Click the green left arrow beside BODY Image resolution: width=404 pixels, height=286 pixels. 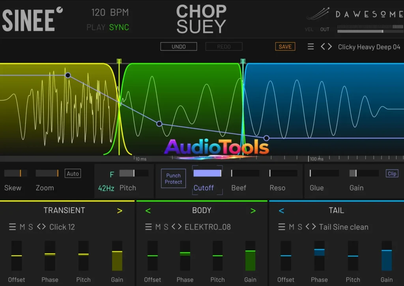coord(148,211)
